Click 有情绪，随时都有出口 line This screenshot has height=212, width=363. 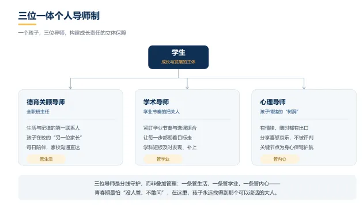pos(284,128)
